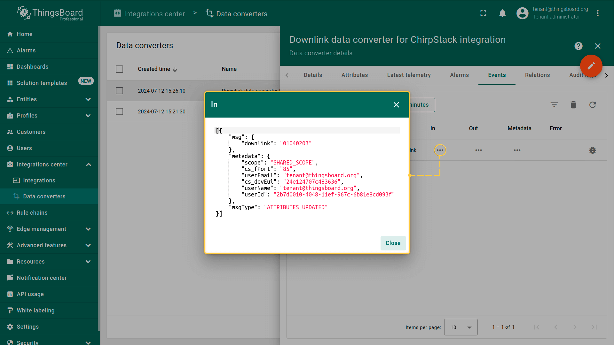This screenshot has height=345, width=614.
Task: Check the 15:21:30 converter row checkbox
Action: click(x=119, y=111)
